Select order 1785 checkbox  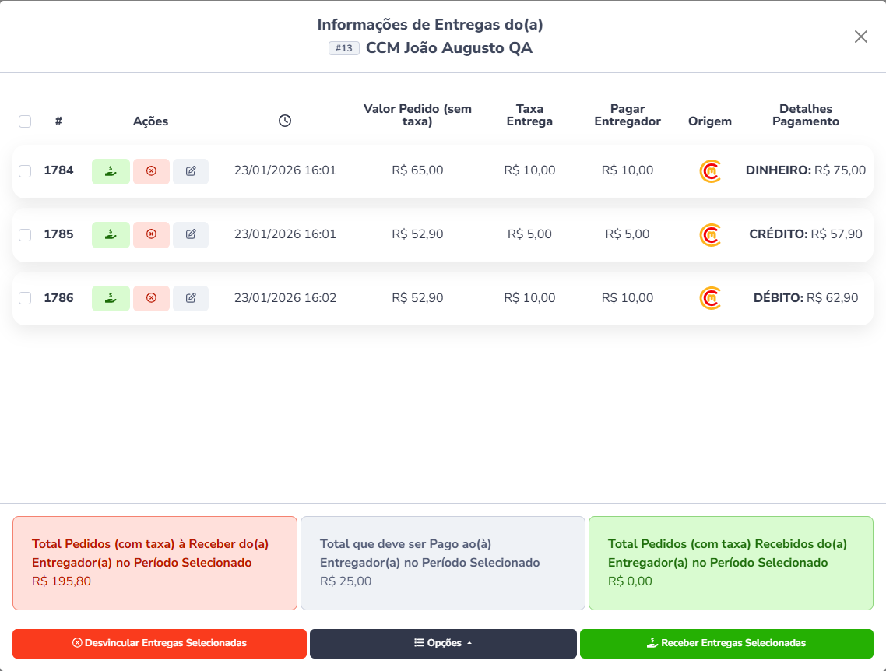click(x=25, y=235)
